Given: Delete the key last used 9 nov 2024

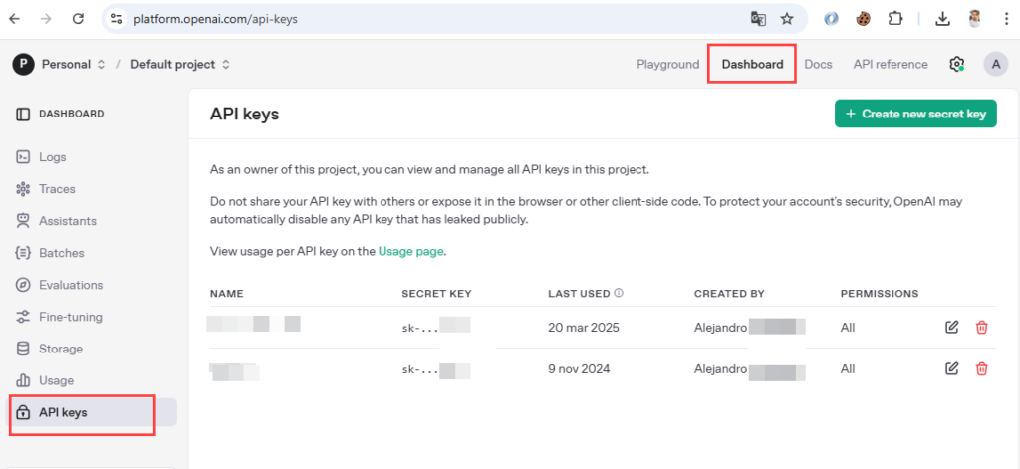Looking at the screenshot, I should pos(981,368).
